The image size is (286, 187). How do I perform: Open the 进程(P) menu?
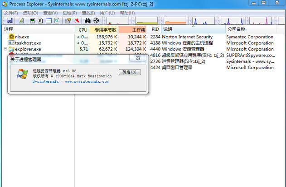click(70, 13)
